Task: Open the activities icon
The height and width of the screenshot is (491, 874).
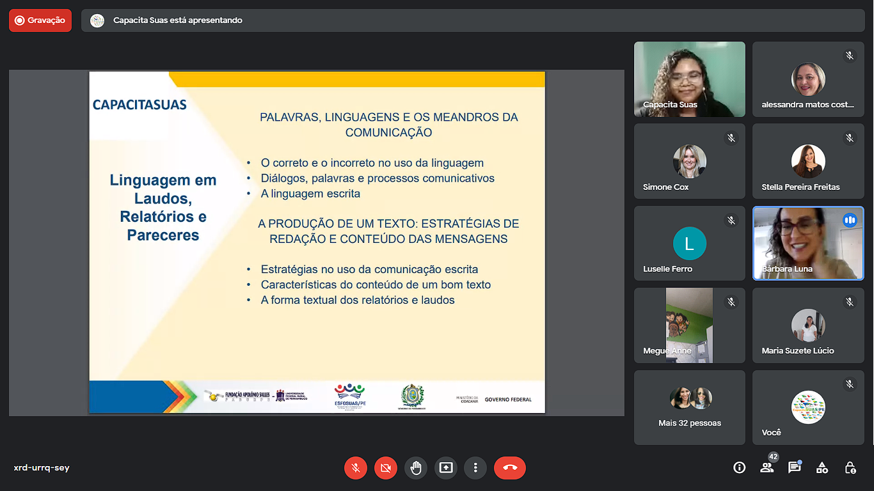Action: pos(822,468)
